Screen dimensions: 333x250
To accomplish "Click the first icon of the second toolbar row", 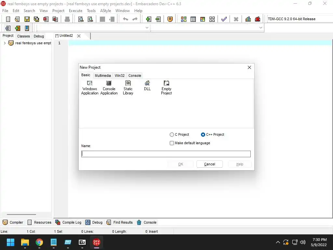I will pyautogui.click(x=8, y=28).
